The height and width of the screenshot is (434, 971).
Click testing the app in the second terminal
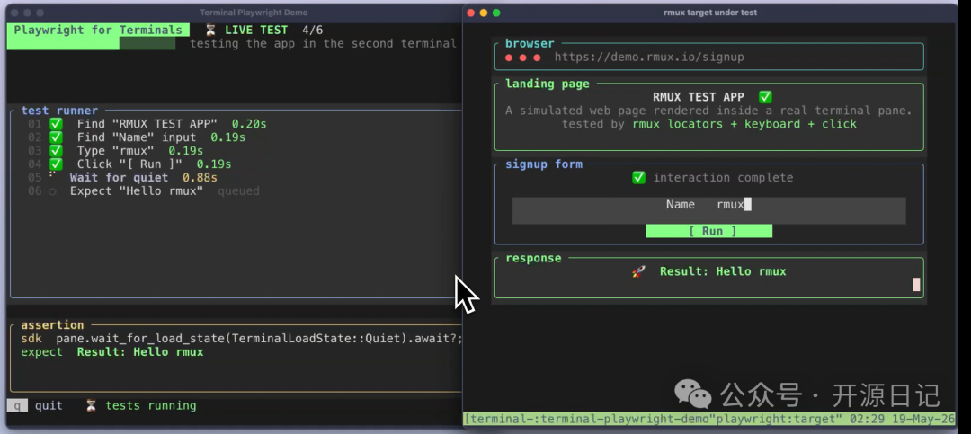tap(323, 43)
